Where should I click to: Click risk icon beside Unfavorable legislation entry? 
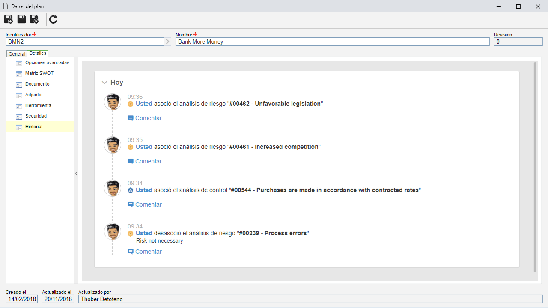(131, 104)
